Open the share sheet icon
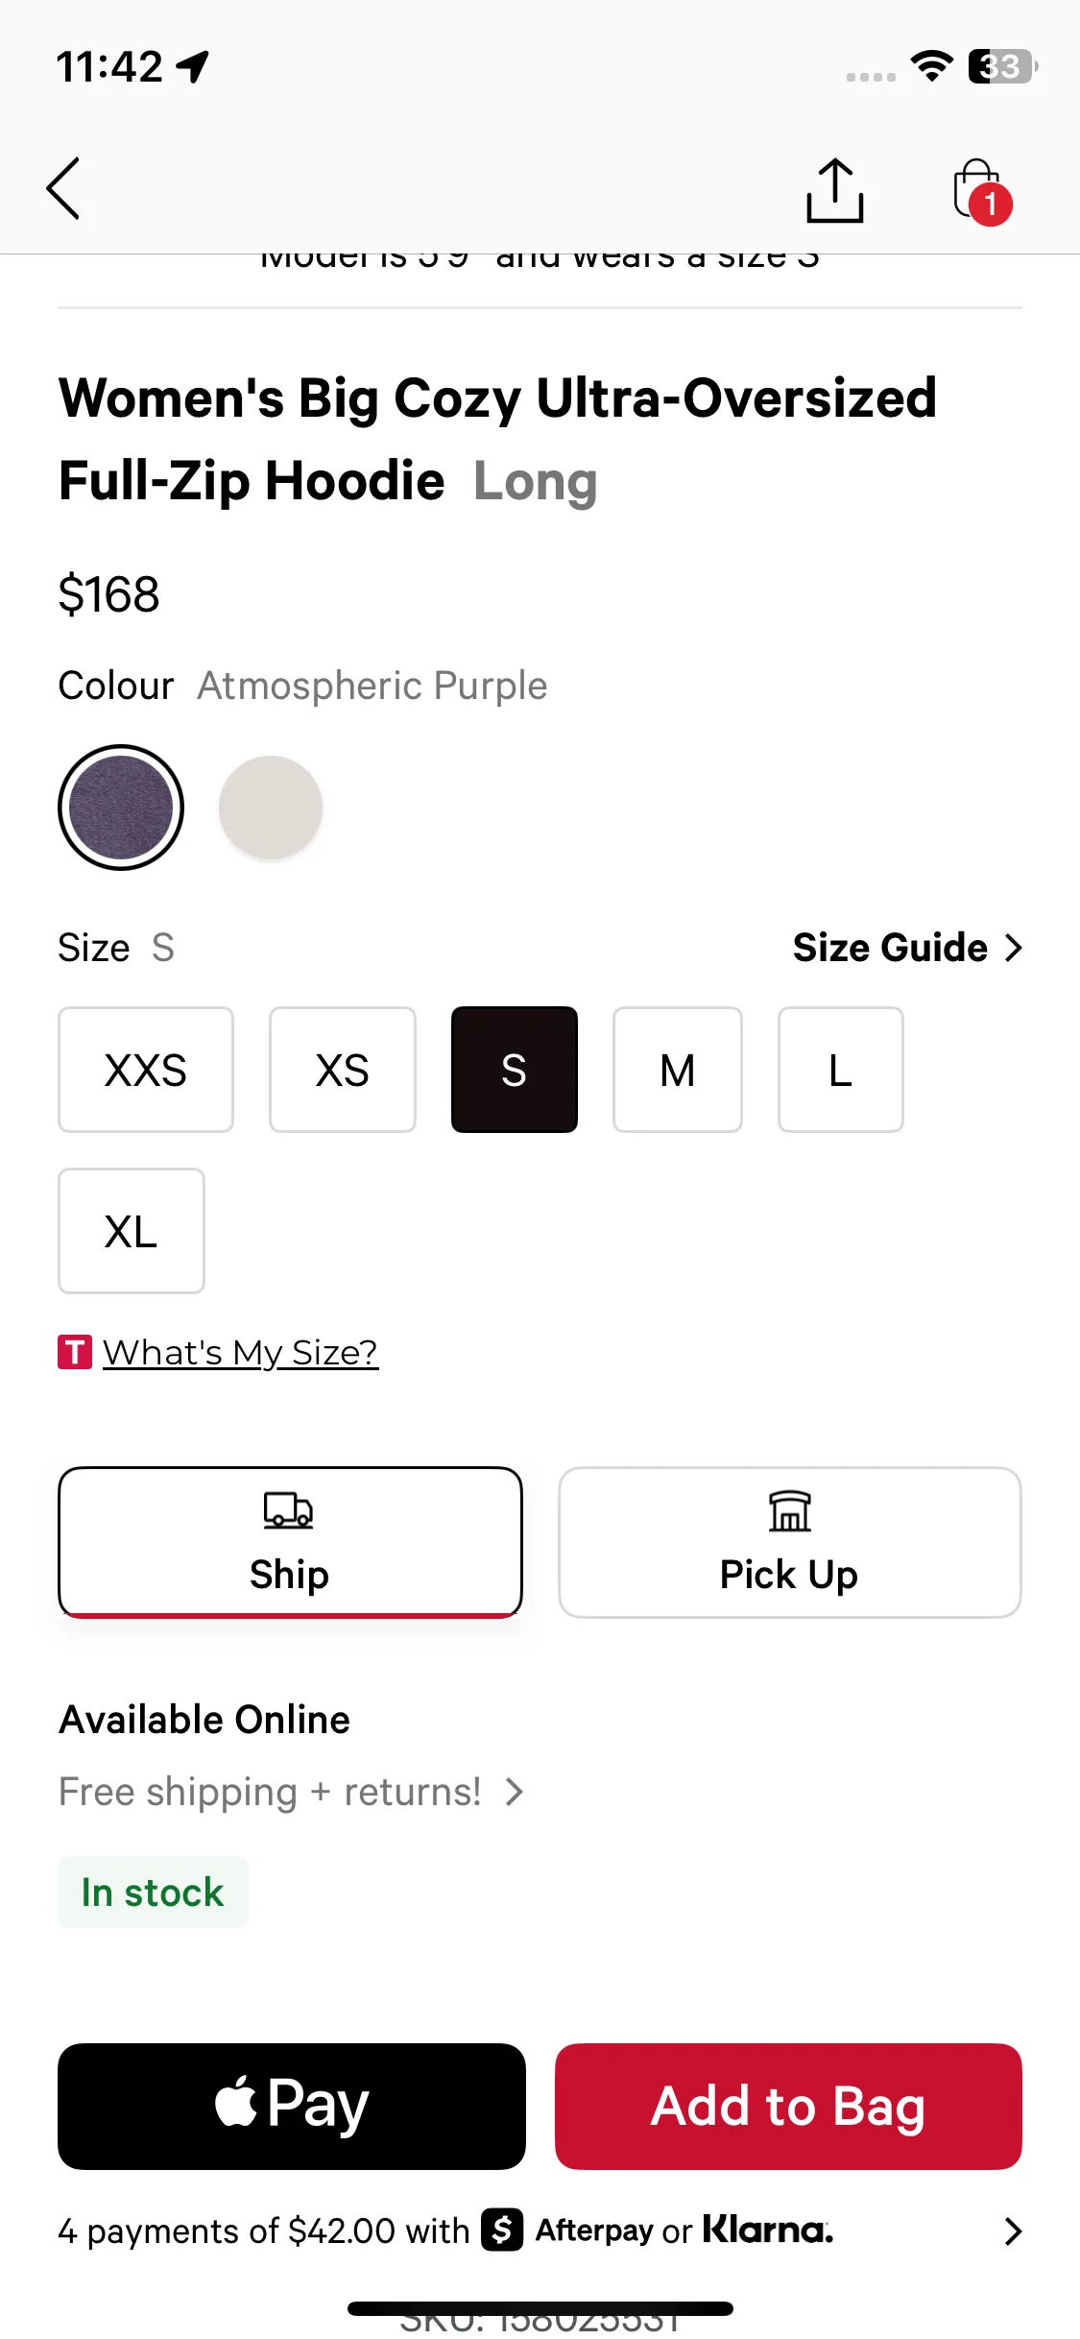The height and width of the screenshot is (2339, 1080). [x=834, y=190]
